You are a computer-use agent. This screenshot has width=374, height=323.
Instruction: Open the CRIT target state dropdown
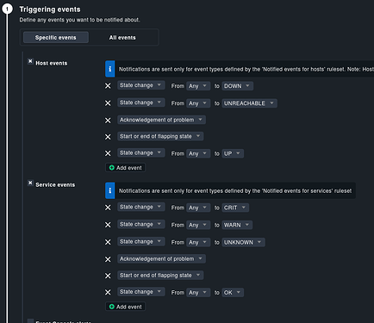click(235, 208)
